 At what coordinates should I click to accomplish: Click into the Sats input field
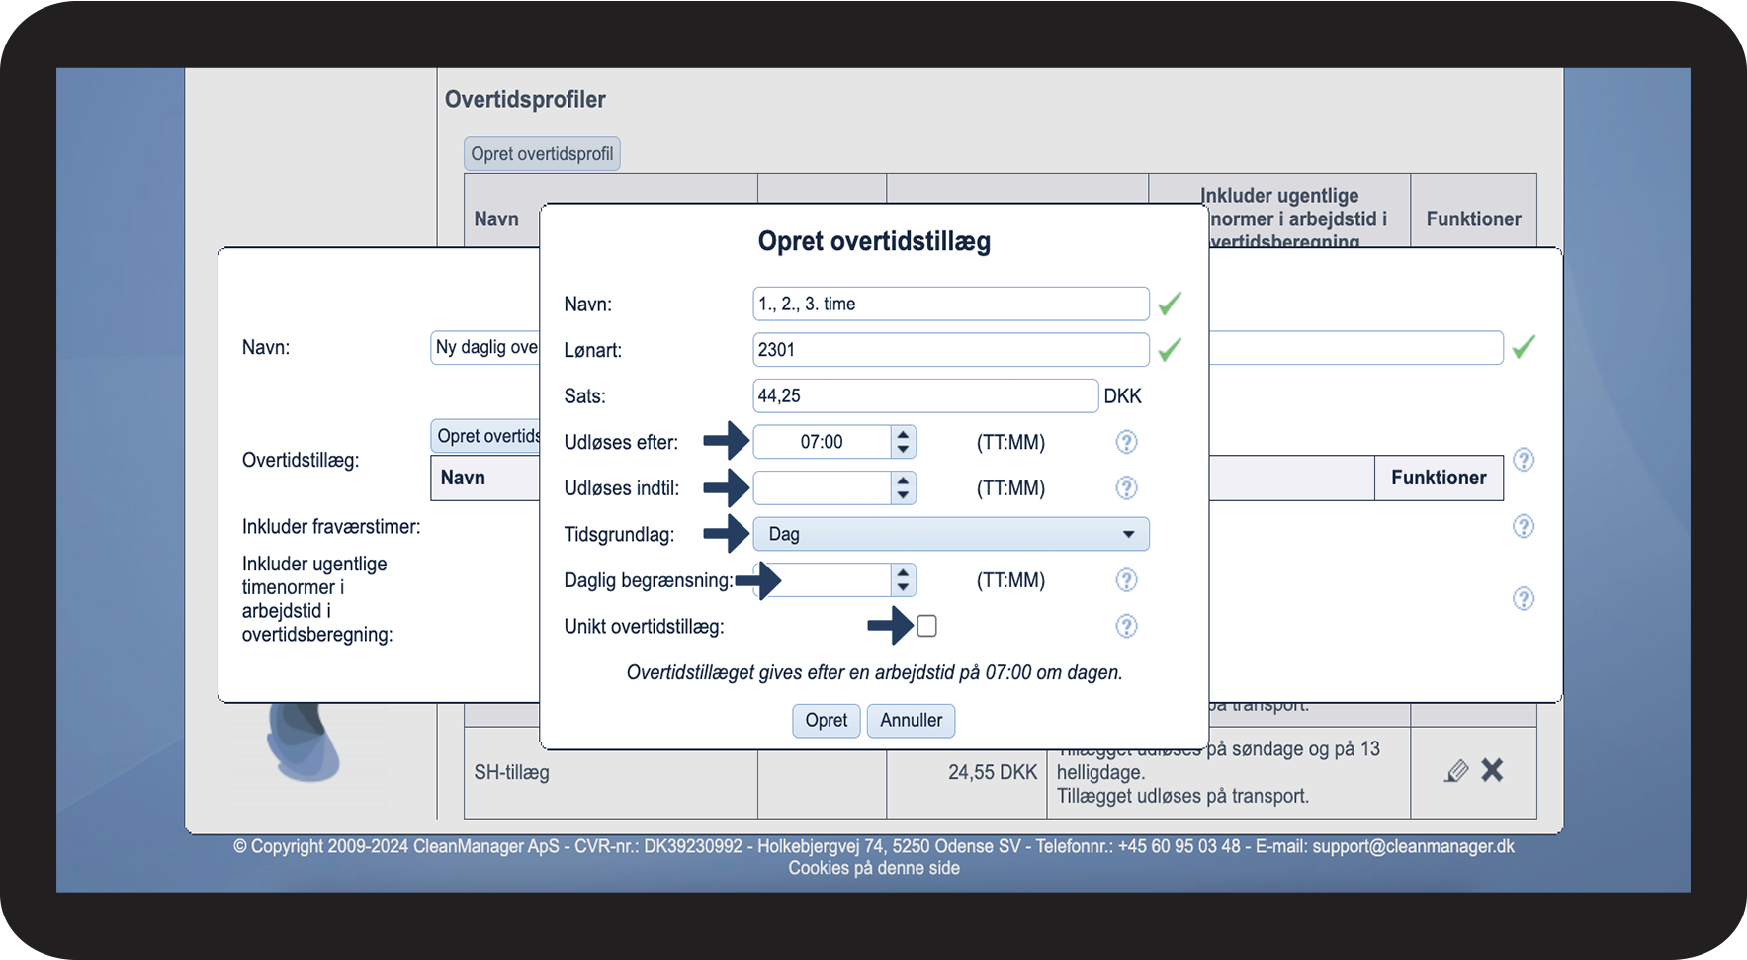pos(924,395)
